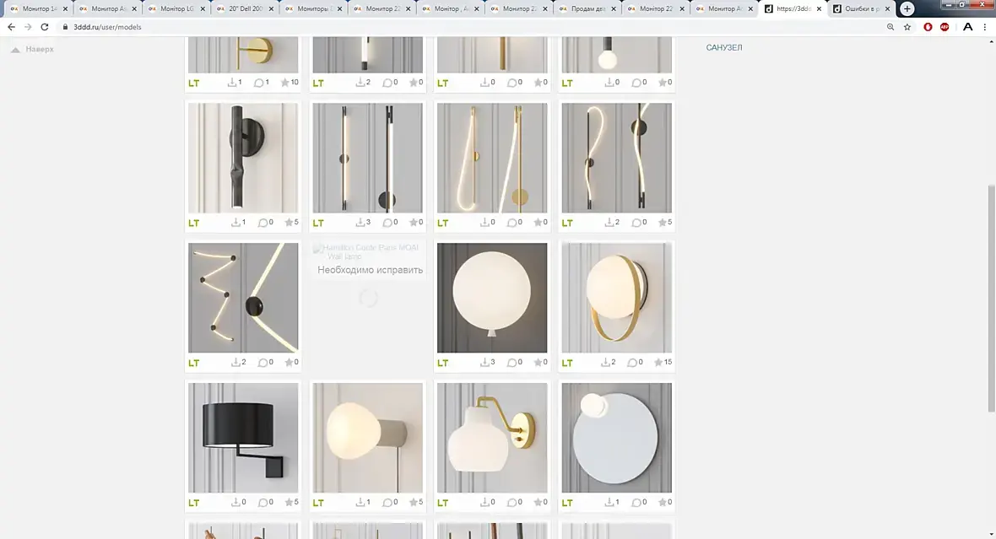Screen dimensions: 996x539
Task: Open the gold loop neon lamp thumbnail
Action: 491,158
